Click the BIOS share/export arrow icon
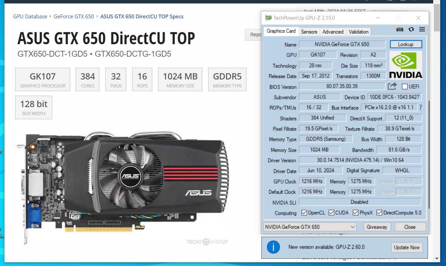 [x=392, y=86]
